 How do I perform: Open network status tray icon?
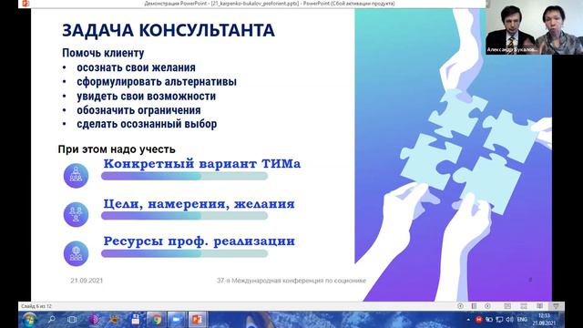[x=499, y=320]
